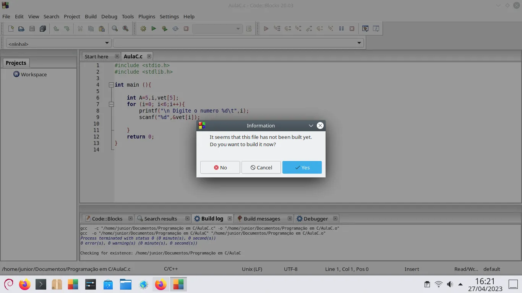The image size is (522, 293).
Task: Click the Build and run icon
Action: 165,29
